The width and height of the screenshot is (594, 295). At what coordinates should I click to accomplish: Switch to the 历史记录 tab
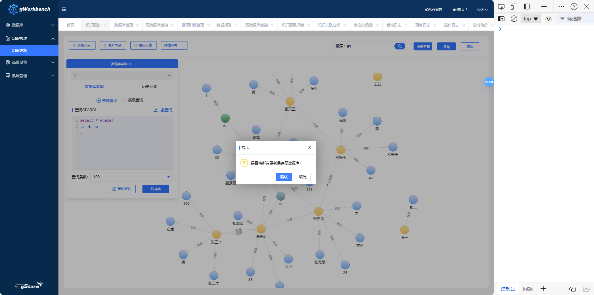click(149, 87)
